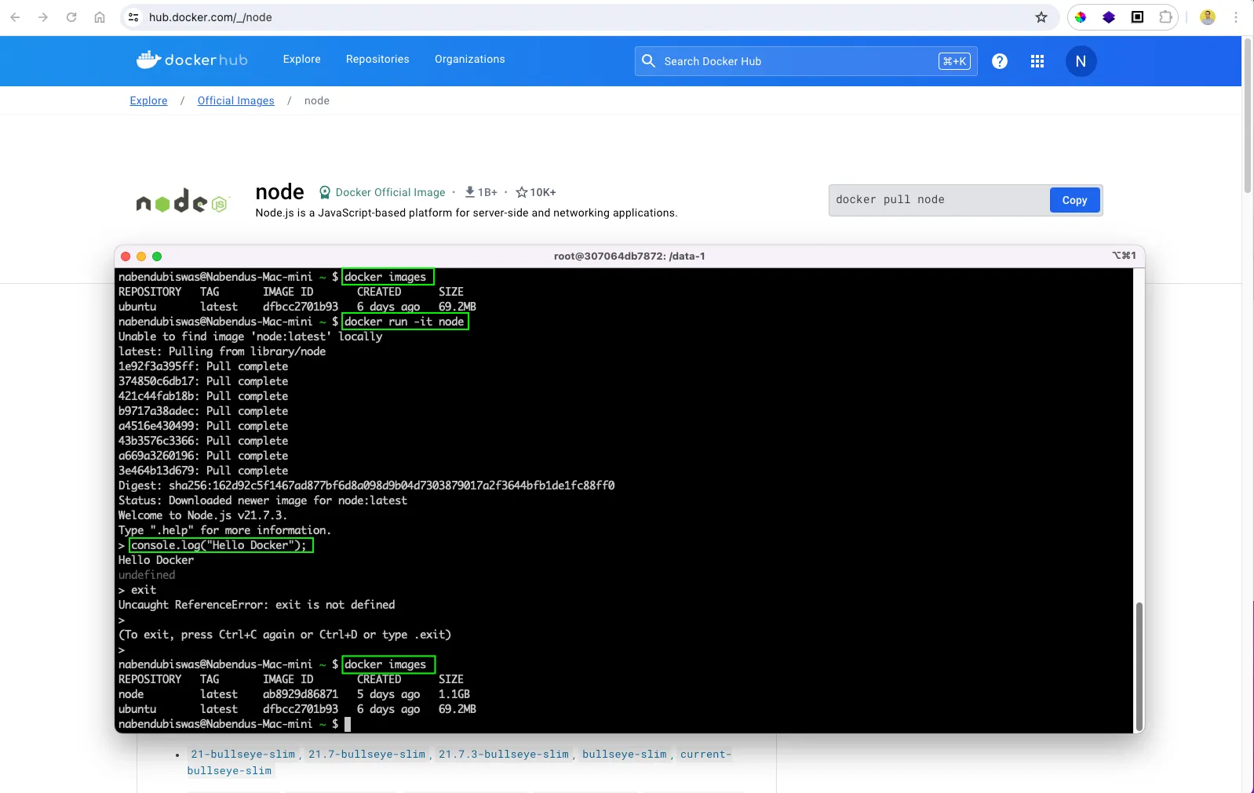
Task: Click the terminal green zoom button
Action: (157, 256)
